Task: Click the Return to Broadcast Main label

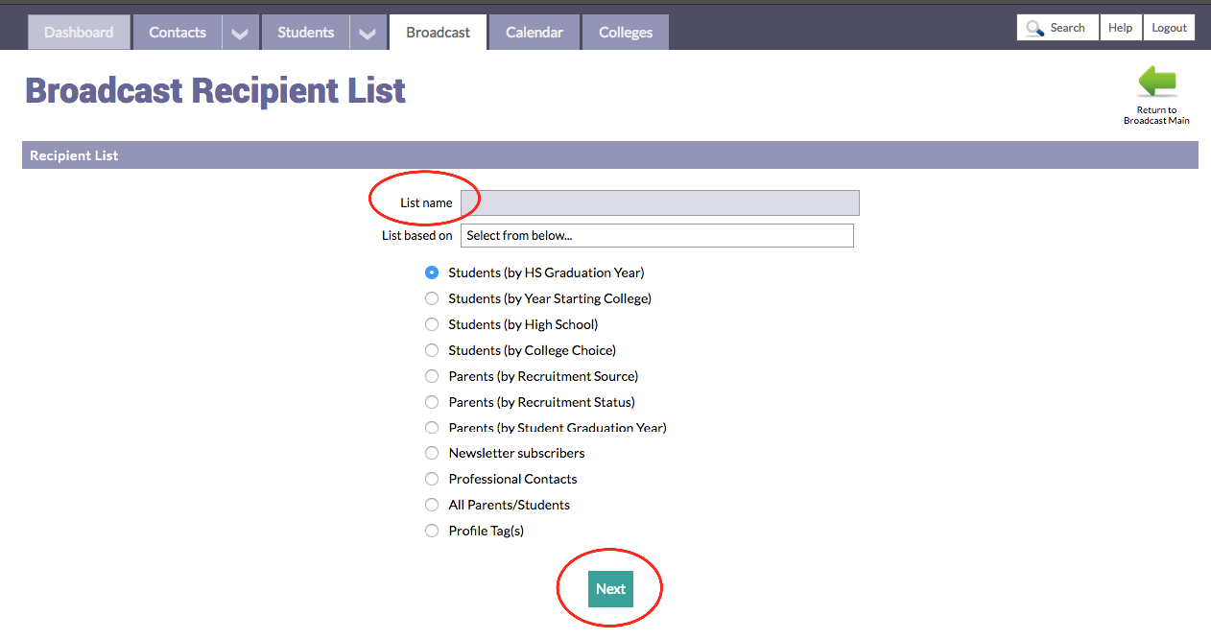Action: pyautogui.click(x=1156, y=115)
